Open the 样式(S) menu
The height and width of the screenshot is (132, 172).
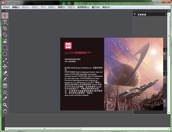click(26, 7)
